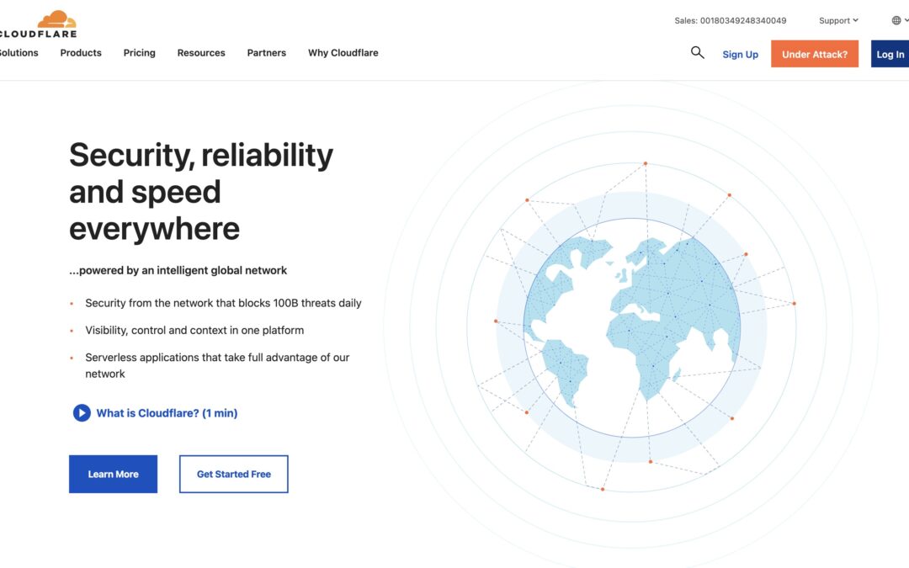The image size is (909, 568).
Task: Click the blocks 100B threats daily bullet
Action: click(223, 303)
